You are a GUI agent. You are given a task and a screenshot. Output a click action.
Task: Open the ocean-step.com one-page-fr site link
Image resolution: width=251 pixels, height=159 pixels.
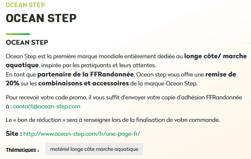[82, 134]
